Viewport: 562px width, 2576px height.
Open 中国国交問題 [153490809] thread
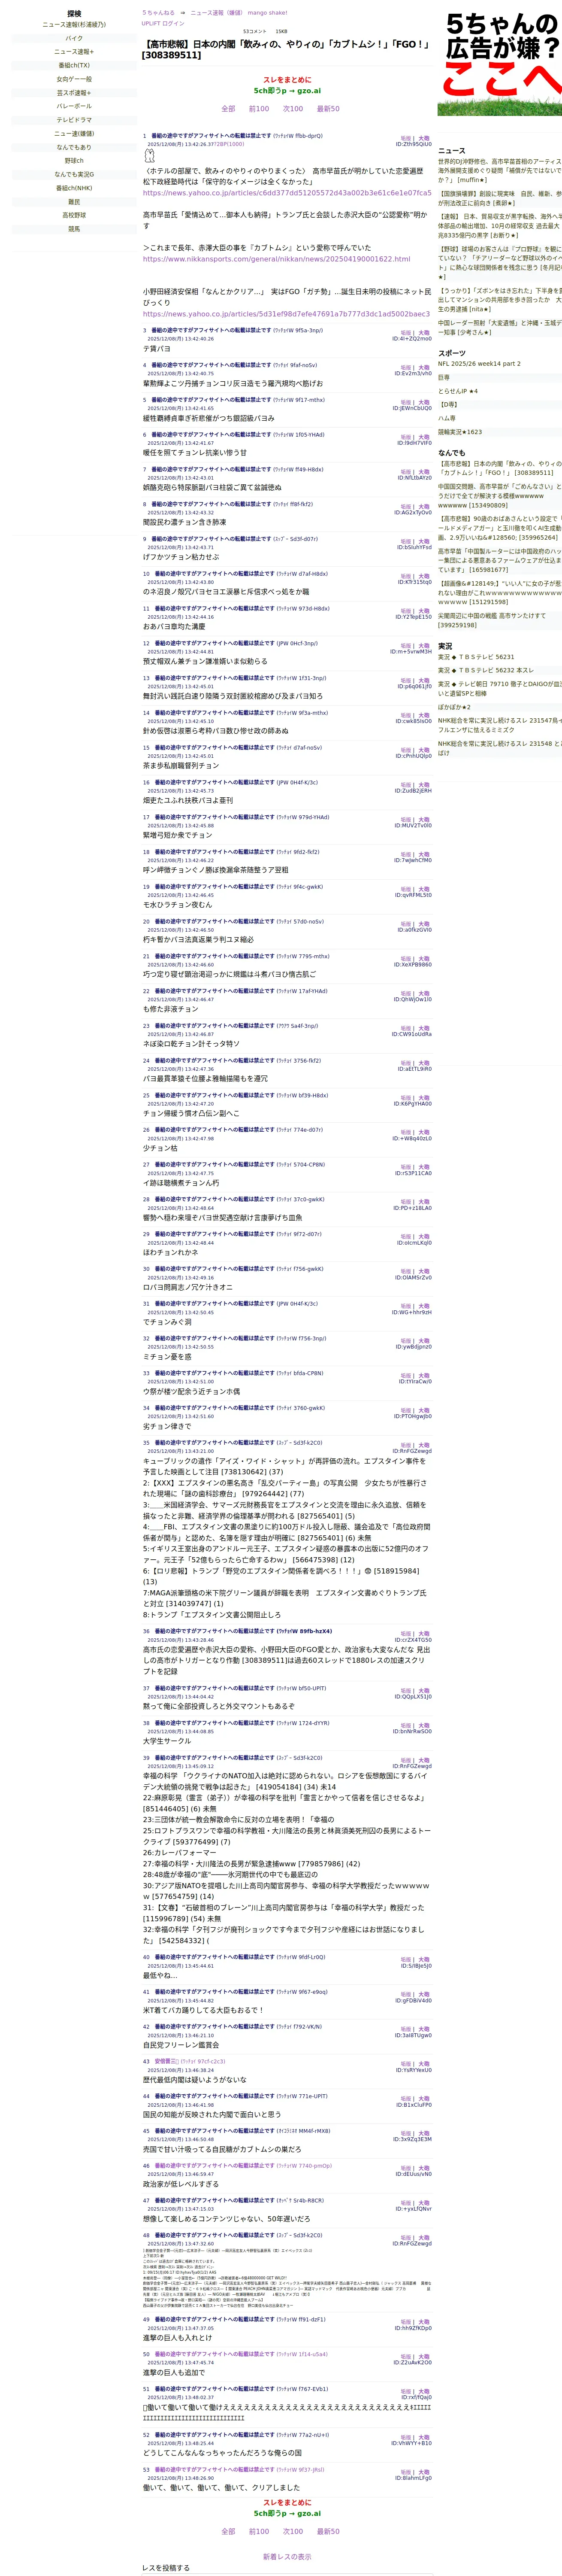[x=500, y=496]
